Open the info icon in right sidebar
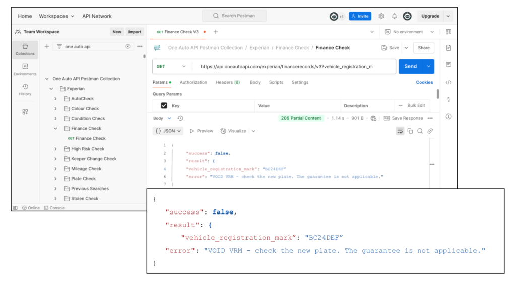This screenshot has width=516, height=286. click(448, 116)
